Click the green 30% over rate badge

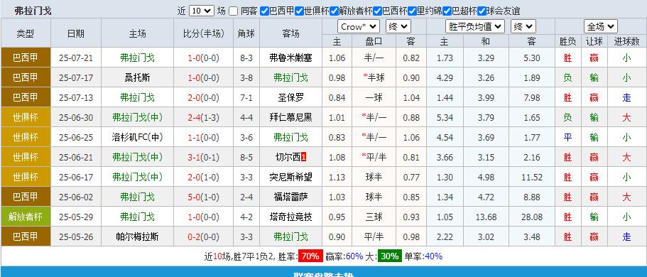389,256
